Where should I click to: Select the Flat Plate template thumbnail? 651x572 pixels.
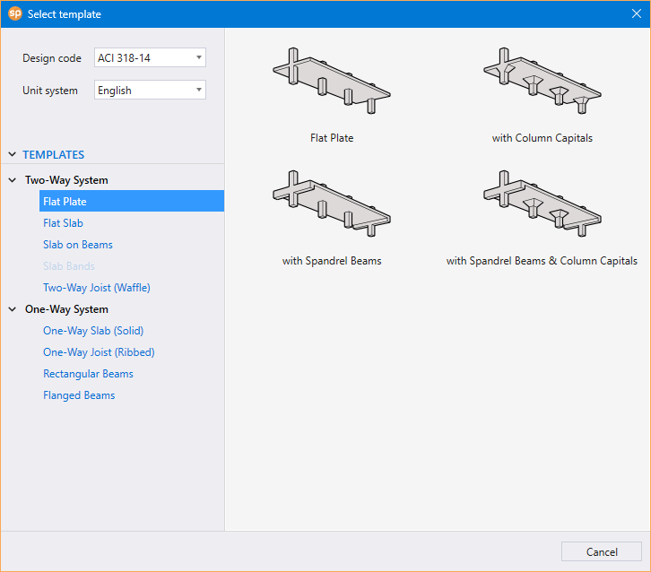[331, 81]
